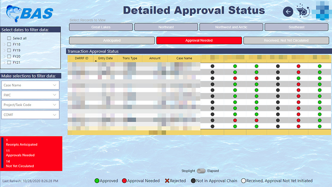This screenshot has width=332, height=187.
Task: Toggle the Stoplight/Elapsed switch
Action: tap(201, 171)
